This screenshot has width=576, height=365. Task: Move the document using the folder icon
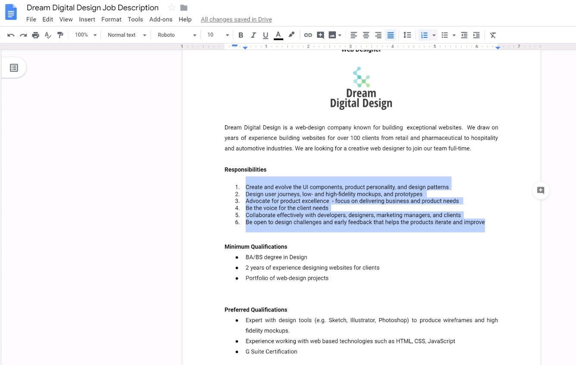[x=184, y=8]
